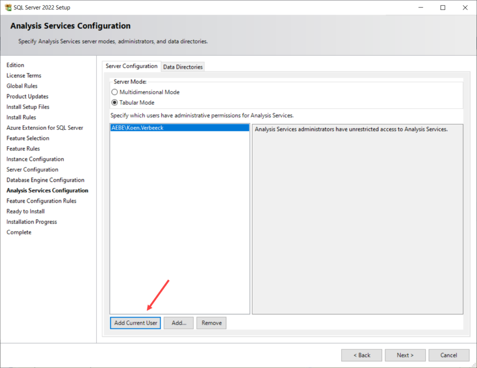Click the window resize grip corner
Viewport: 477px width, 368px height.
(x=474, y=365)
